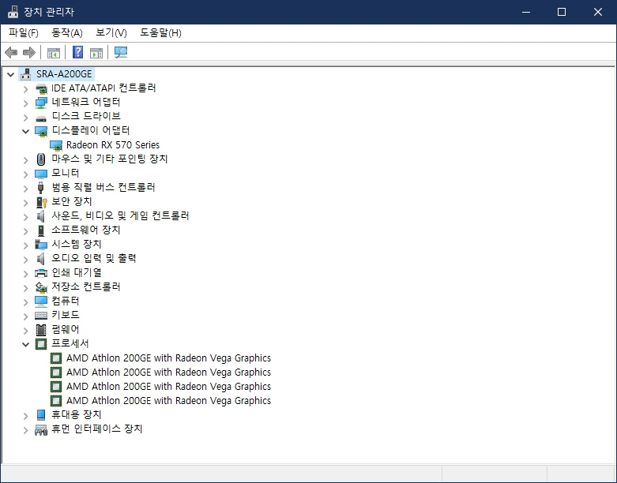Click the 보안 장치 key icon
The width and height of the screenshot is (617, 483).
41,202
